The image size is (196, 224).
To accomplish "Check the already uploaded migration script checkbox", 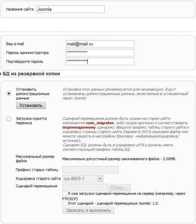I will pyautogui.click(x=65, y=194).
